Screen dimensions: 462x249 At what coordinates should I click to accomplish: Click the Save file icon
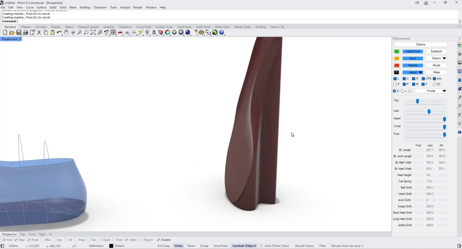pos(19,33)
